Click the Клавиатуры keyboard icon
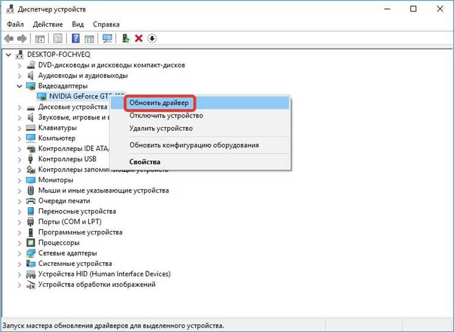The image size is (454, 332). [x=31, y=127]
